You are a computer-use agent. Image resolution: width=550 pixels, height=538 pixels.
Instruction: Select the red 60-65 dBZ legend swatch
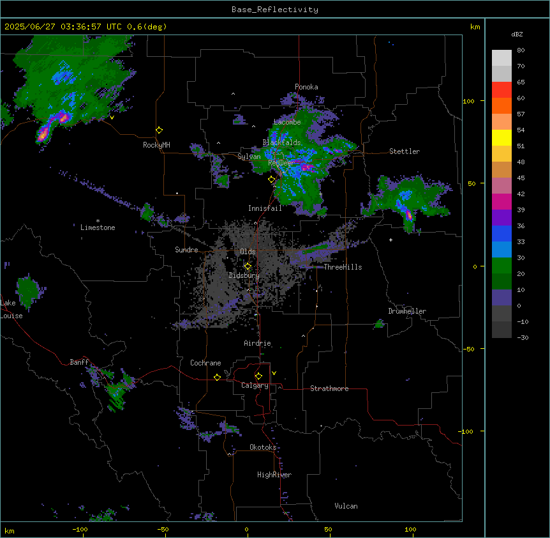[x=502, y=89]
